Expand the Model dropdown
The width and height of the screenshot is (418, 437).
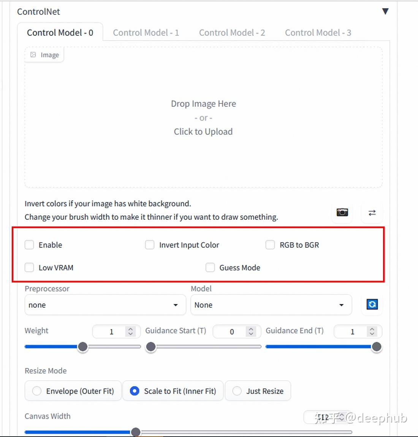coord(271,305)
